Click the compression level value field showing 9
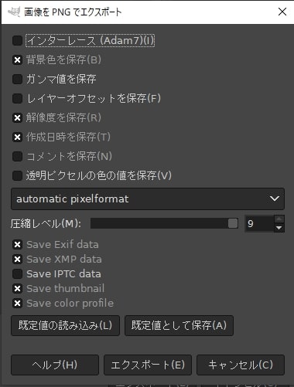 click(259, 223)
